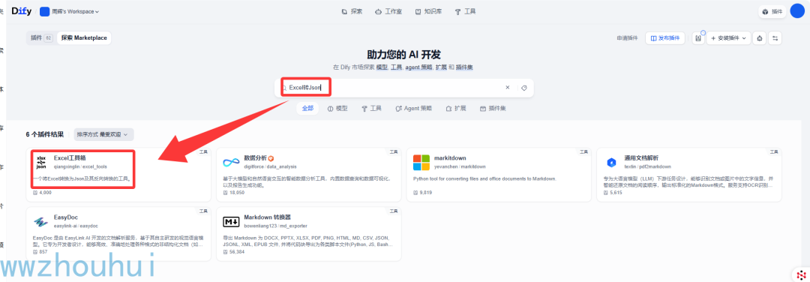Click the 申请插件 link
Image resolution: width=810 pixels, height=282 pixels.
tap(627, 38)
